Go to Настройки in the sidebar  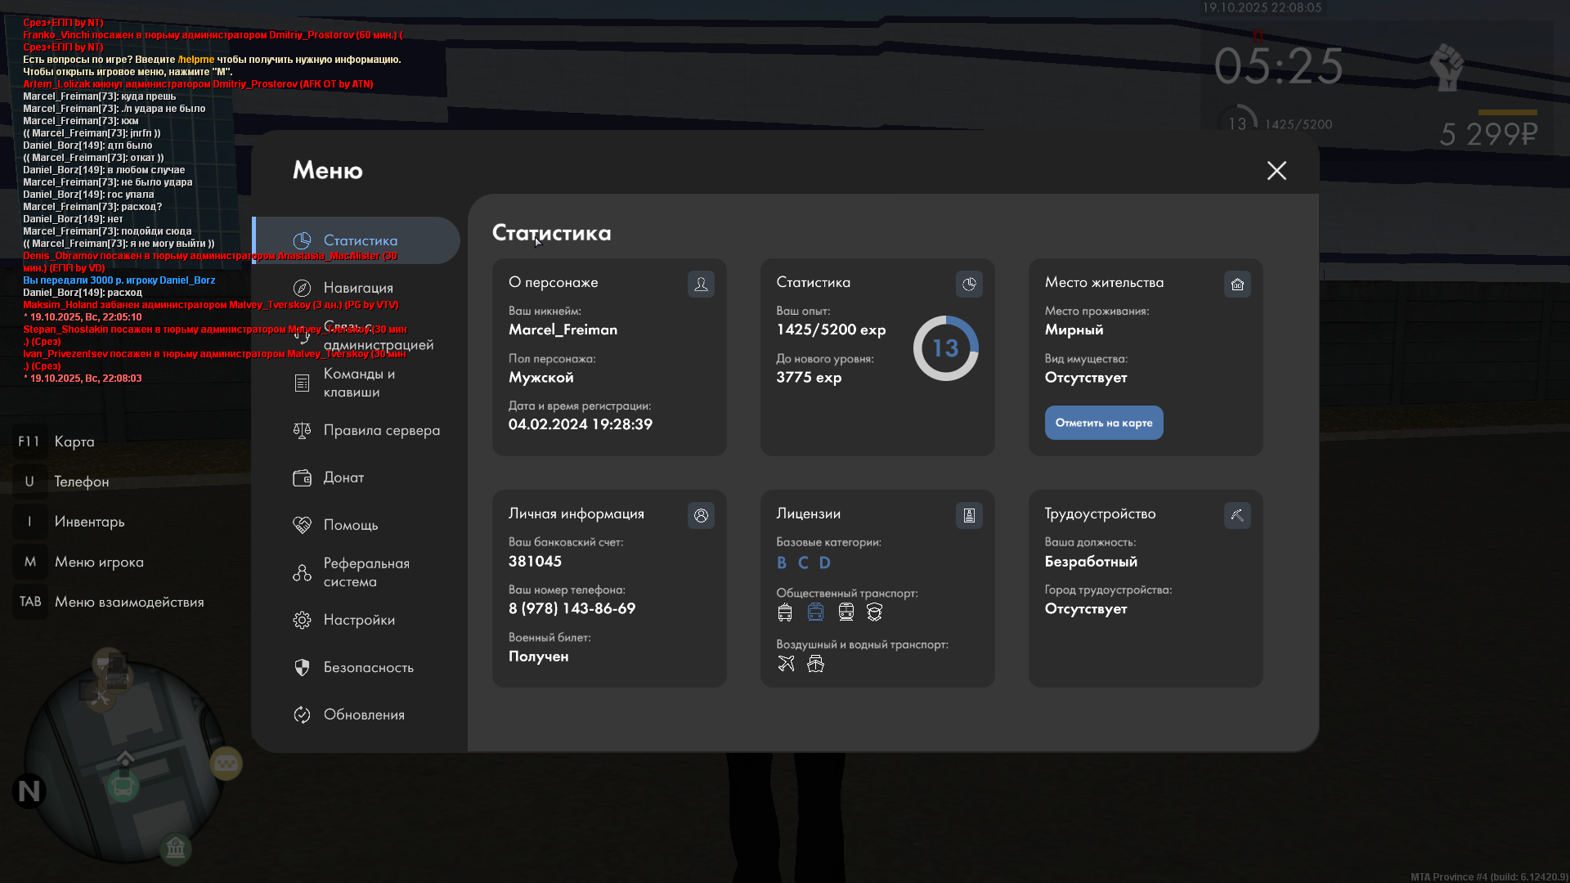(x=359, y=620)
